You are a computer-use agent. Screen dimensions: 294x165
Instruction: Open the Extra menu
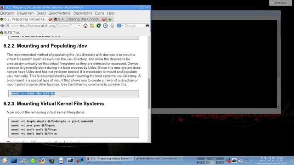pyautogui.click(x=99, y=13)
